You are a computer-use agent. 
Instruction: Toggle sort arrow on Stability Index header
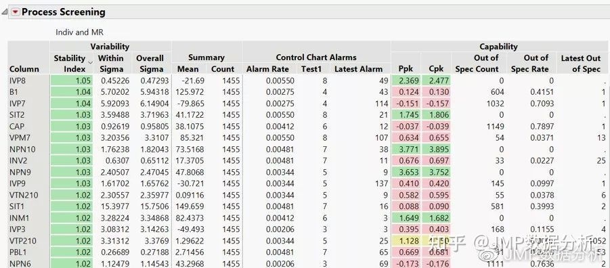click(x=90, y=62)
